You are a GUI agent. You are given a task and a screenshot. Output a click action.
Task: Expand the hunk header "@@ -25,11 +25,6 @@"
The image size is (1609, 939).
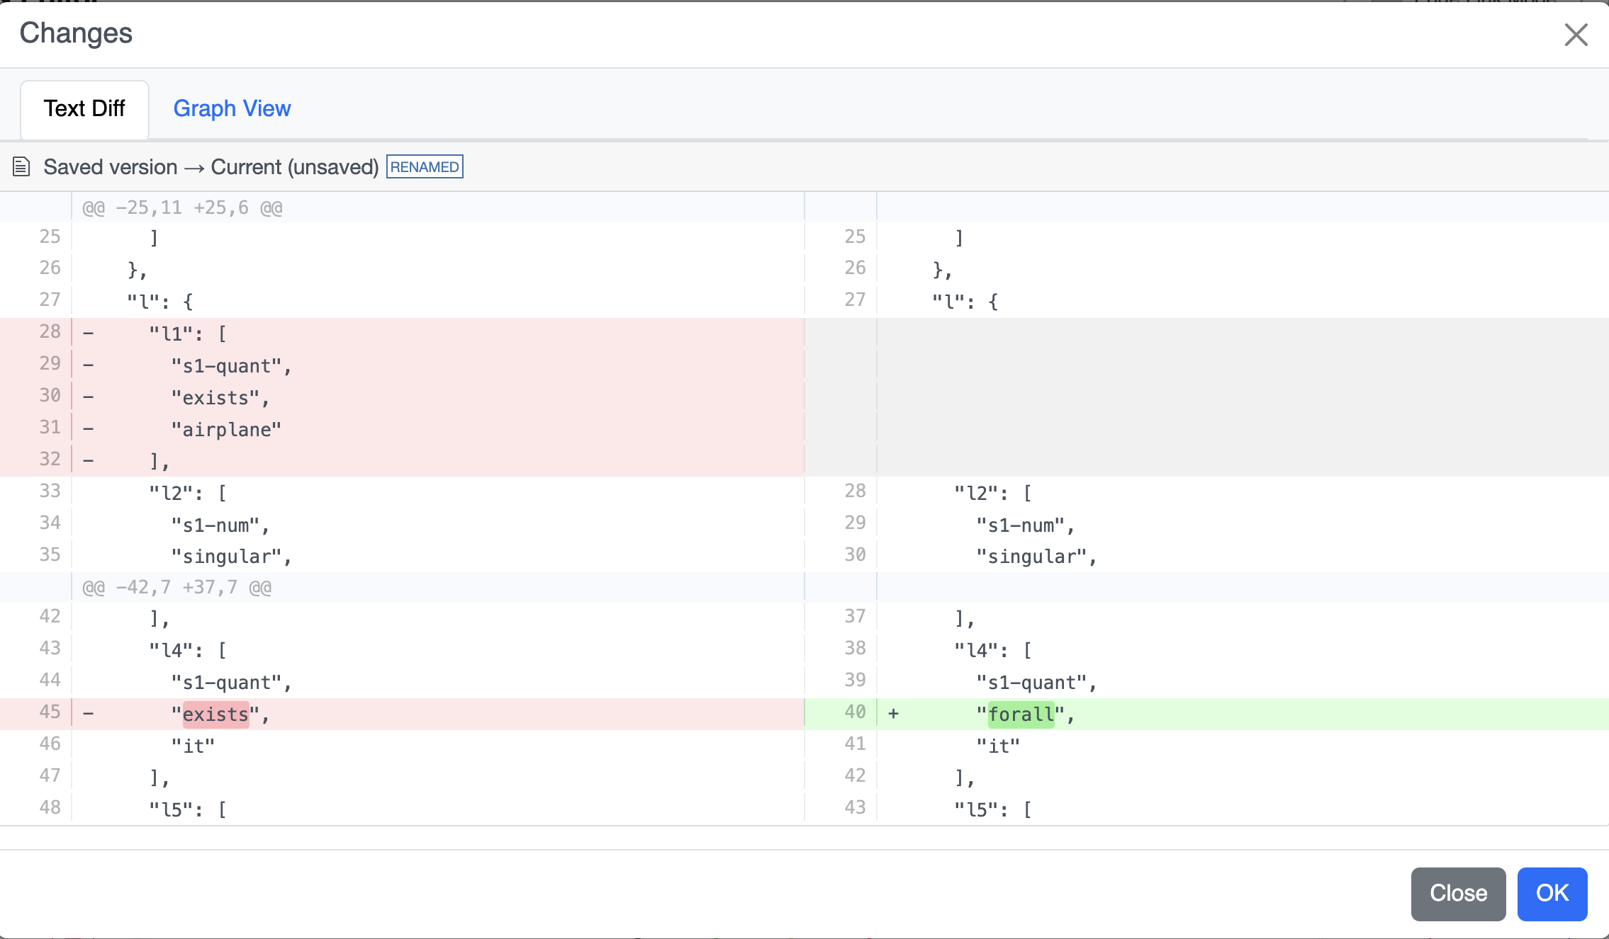click(x=181, y=207)
